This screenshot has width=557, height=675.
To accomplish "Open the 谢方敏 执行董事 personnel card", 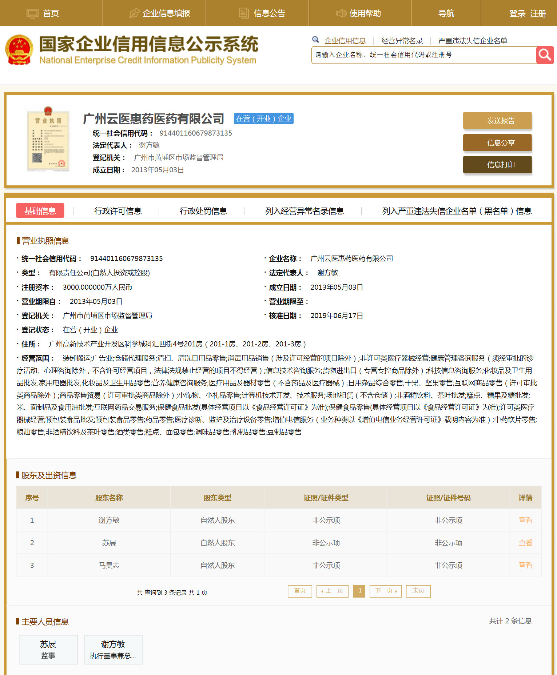I will [x=114, y=650].
